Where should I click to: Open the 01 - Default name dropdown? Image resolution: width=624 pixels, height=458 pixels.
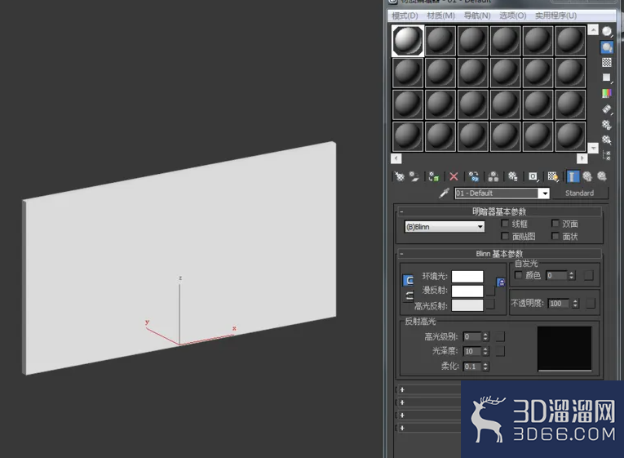(545, 193)
